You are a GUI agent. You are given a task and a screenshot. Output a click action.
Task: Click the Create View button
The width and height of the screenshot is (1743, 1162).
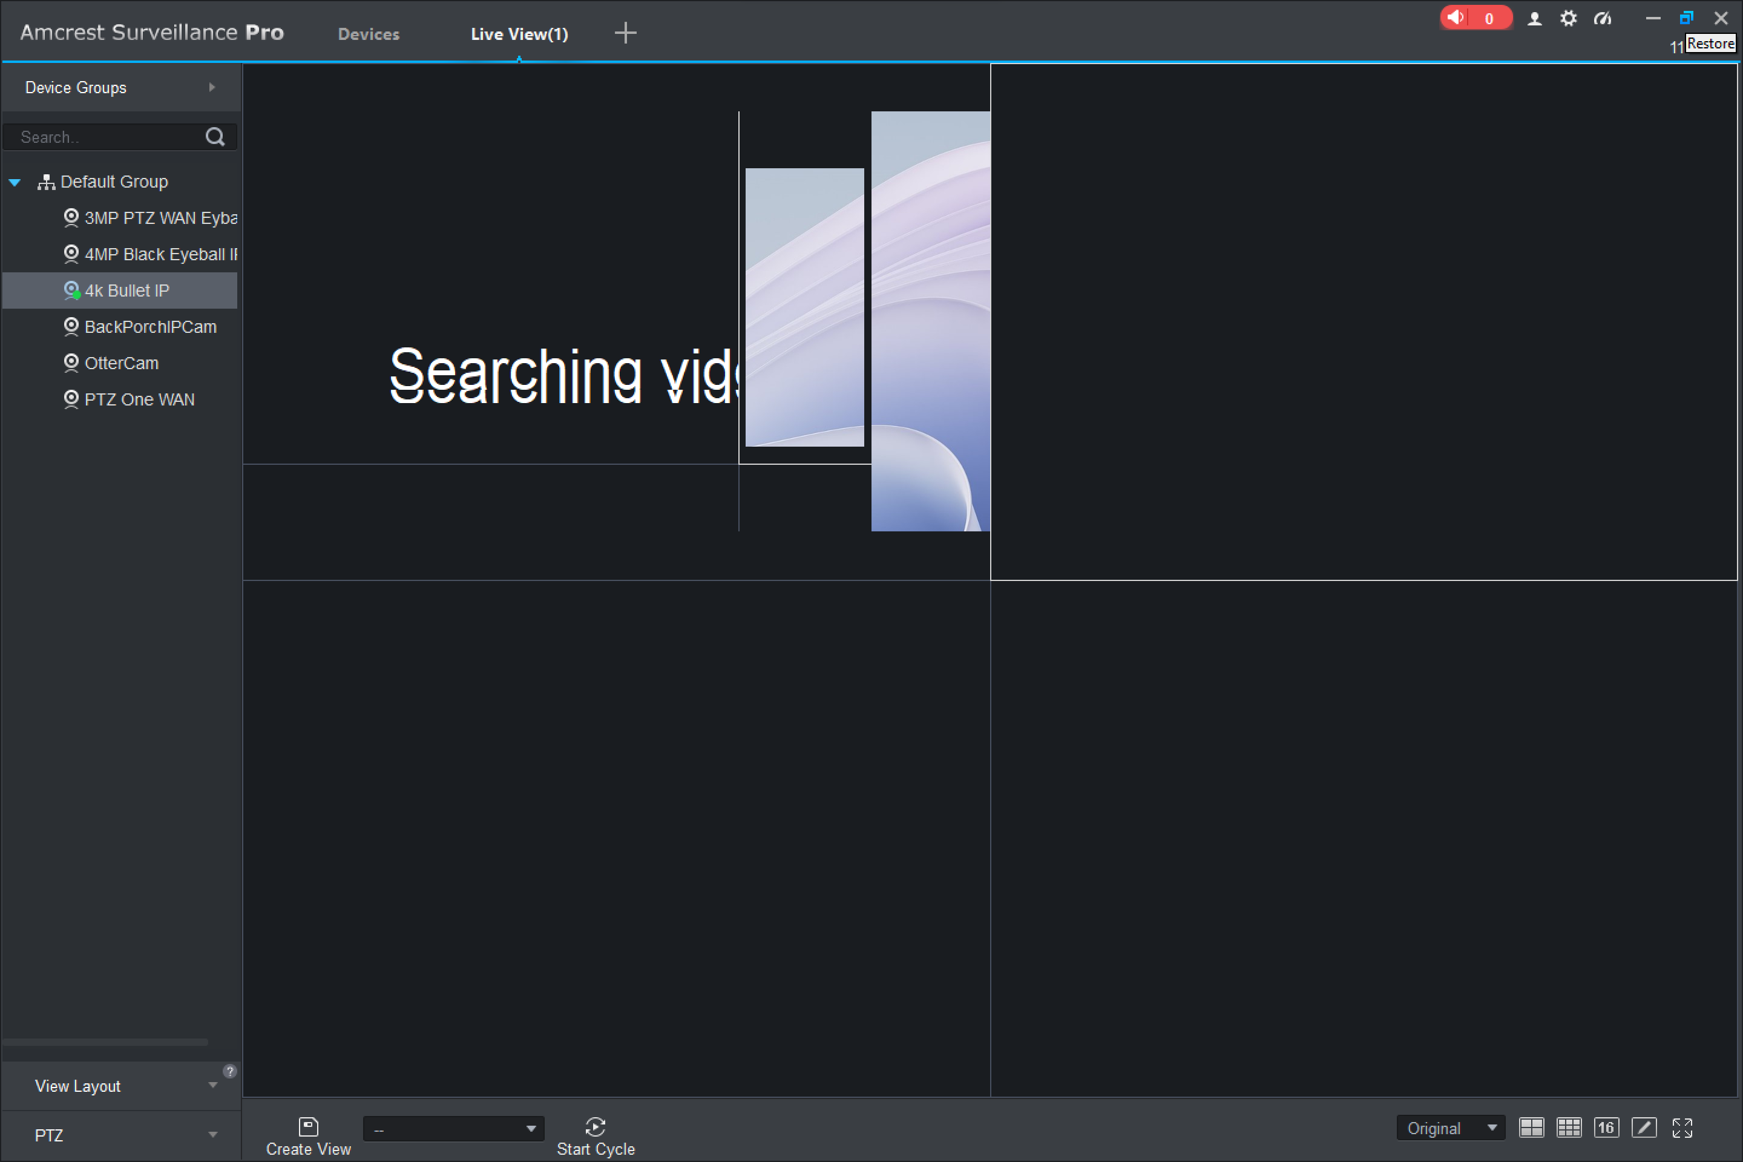click(x=309, y=1135)
